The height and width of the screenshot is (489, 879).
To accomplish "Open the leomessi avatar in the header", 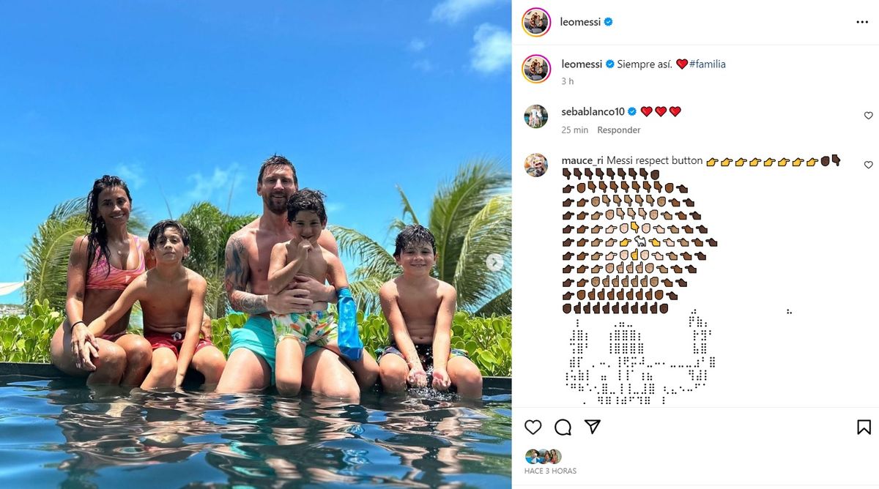I will click(x=536, y=22).
